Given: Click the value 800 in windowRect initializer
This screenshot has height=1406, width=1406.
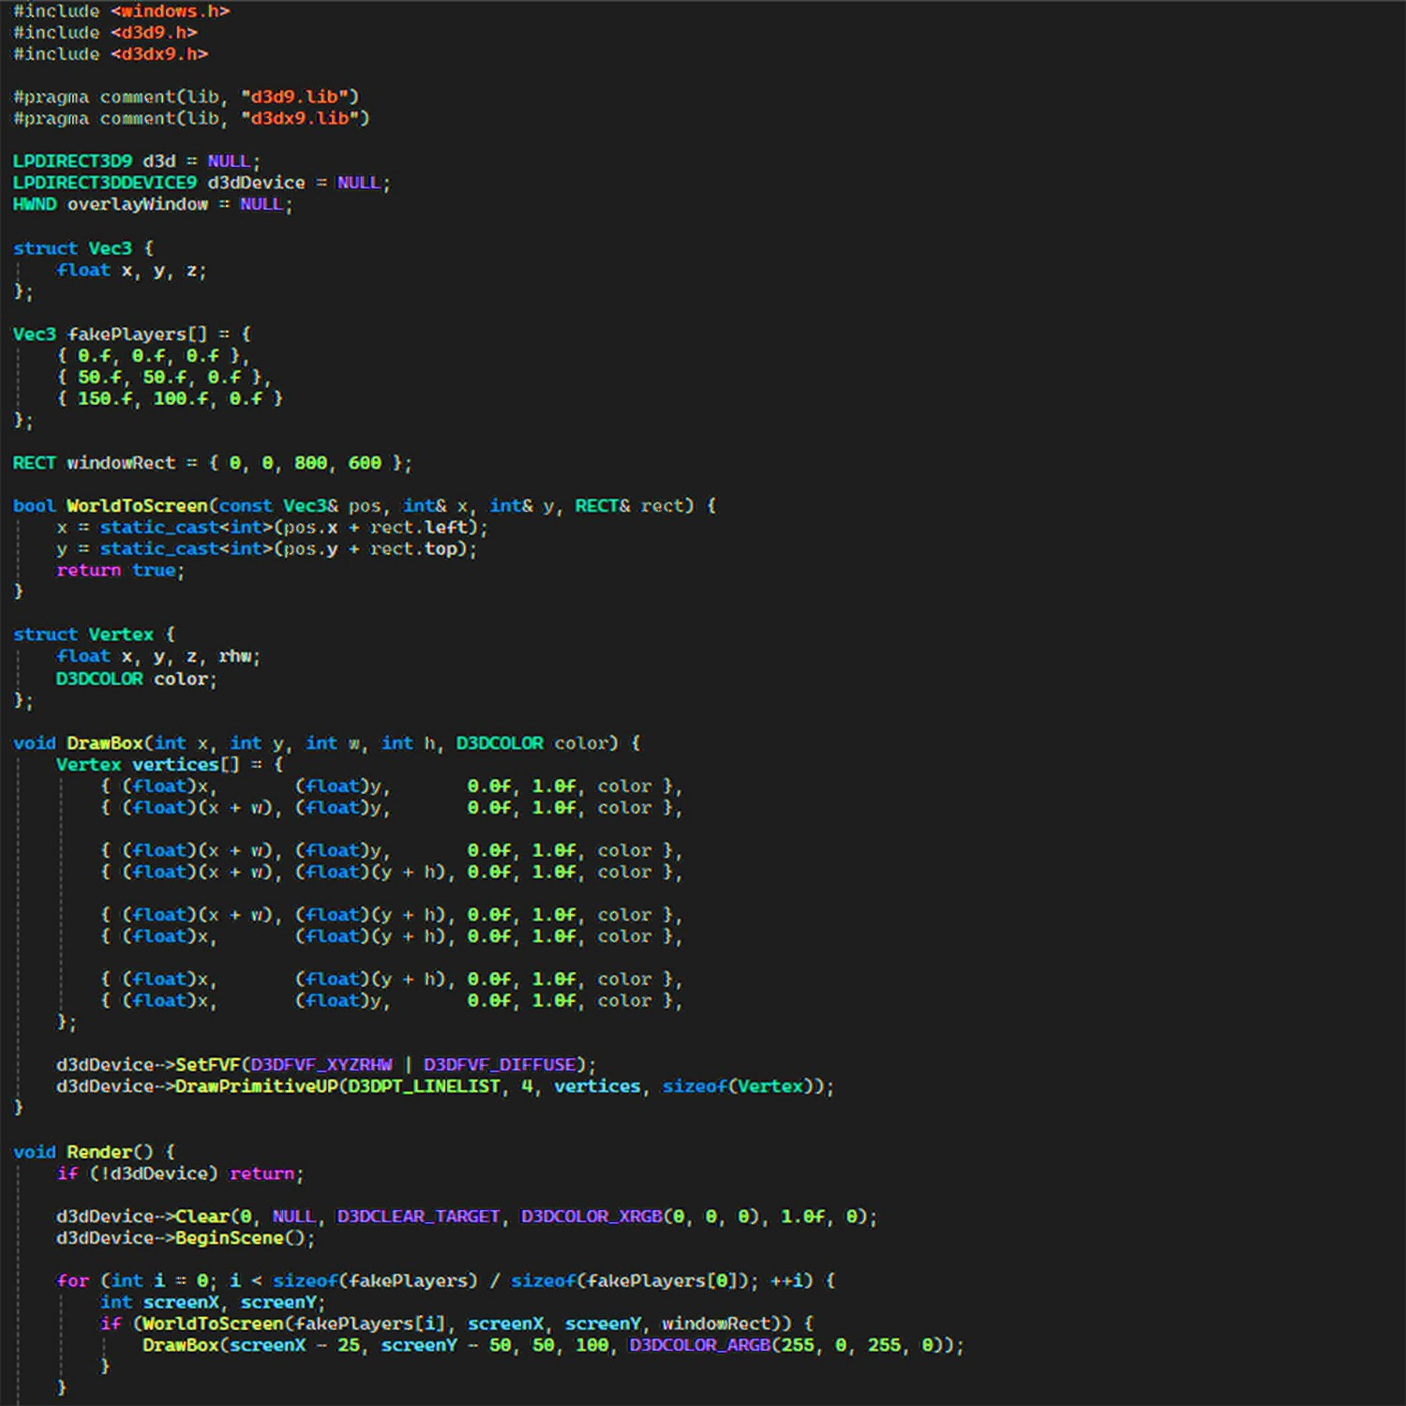Looking at the screenshot, I should click(311, 463).
